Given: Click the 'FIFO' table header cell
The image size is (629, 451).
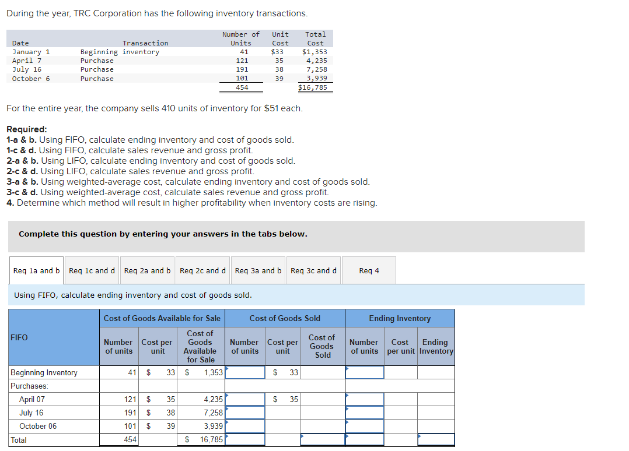Looking at the screenshot, I should coord(54,337).
